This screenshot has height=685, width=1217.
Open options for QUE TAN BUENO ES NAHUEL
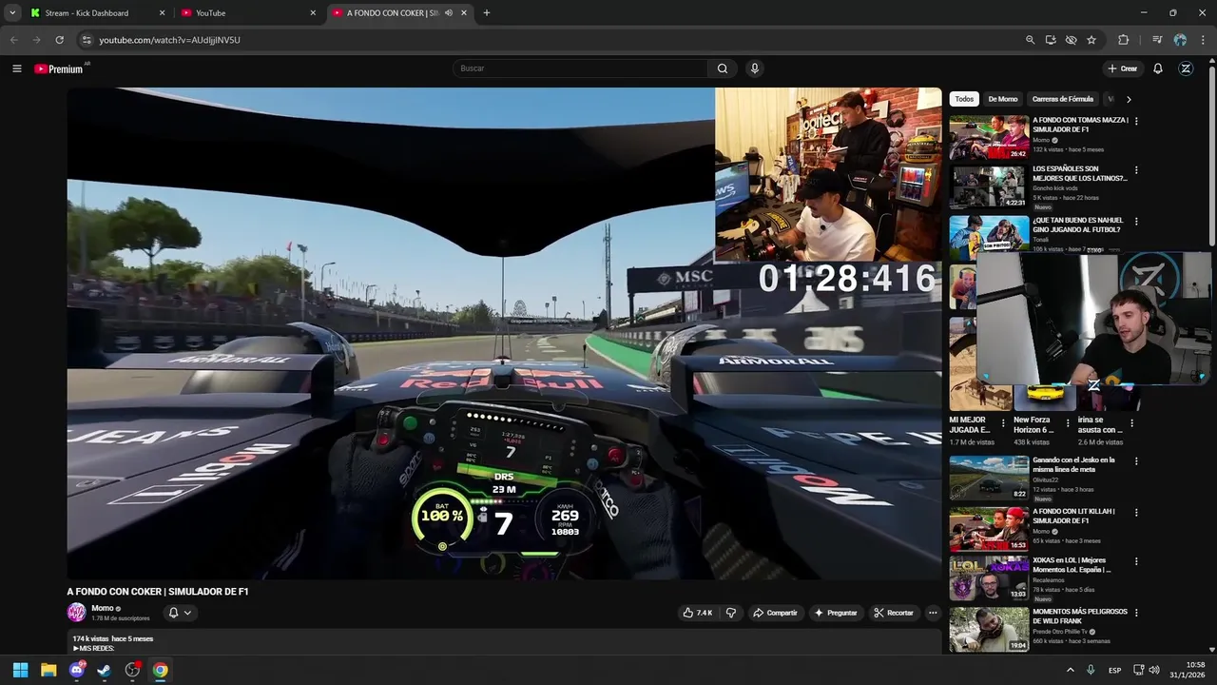point(1136,222)
